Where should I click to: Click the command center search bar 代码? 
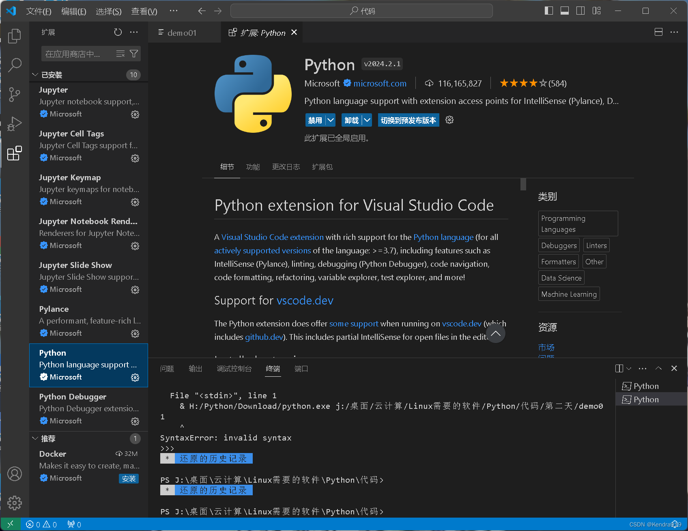(x=361, y=11)
